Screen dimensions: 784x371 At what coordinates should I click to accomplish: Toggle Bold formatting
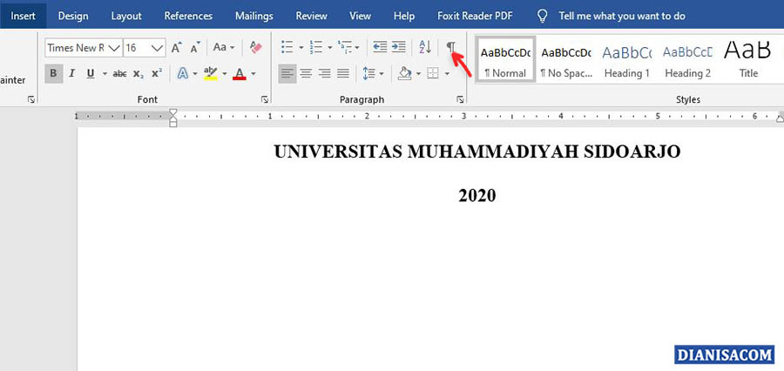[53, 74]
